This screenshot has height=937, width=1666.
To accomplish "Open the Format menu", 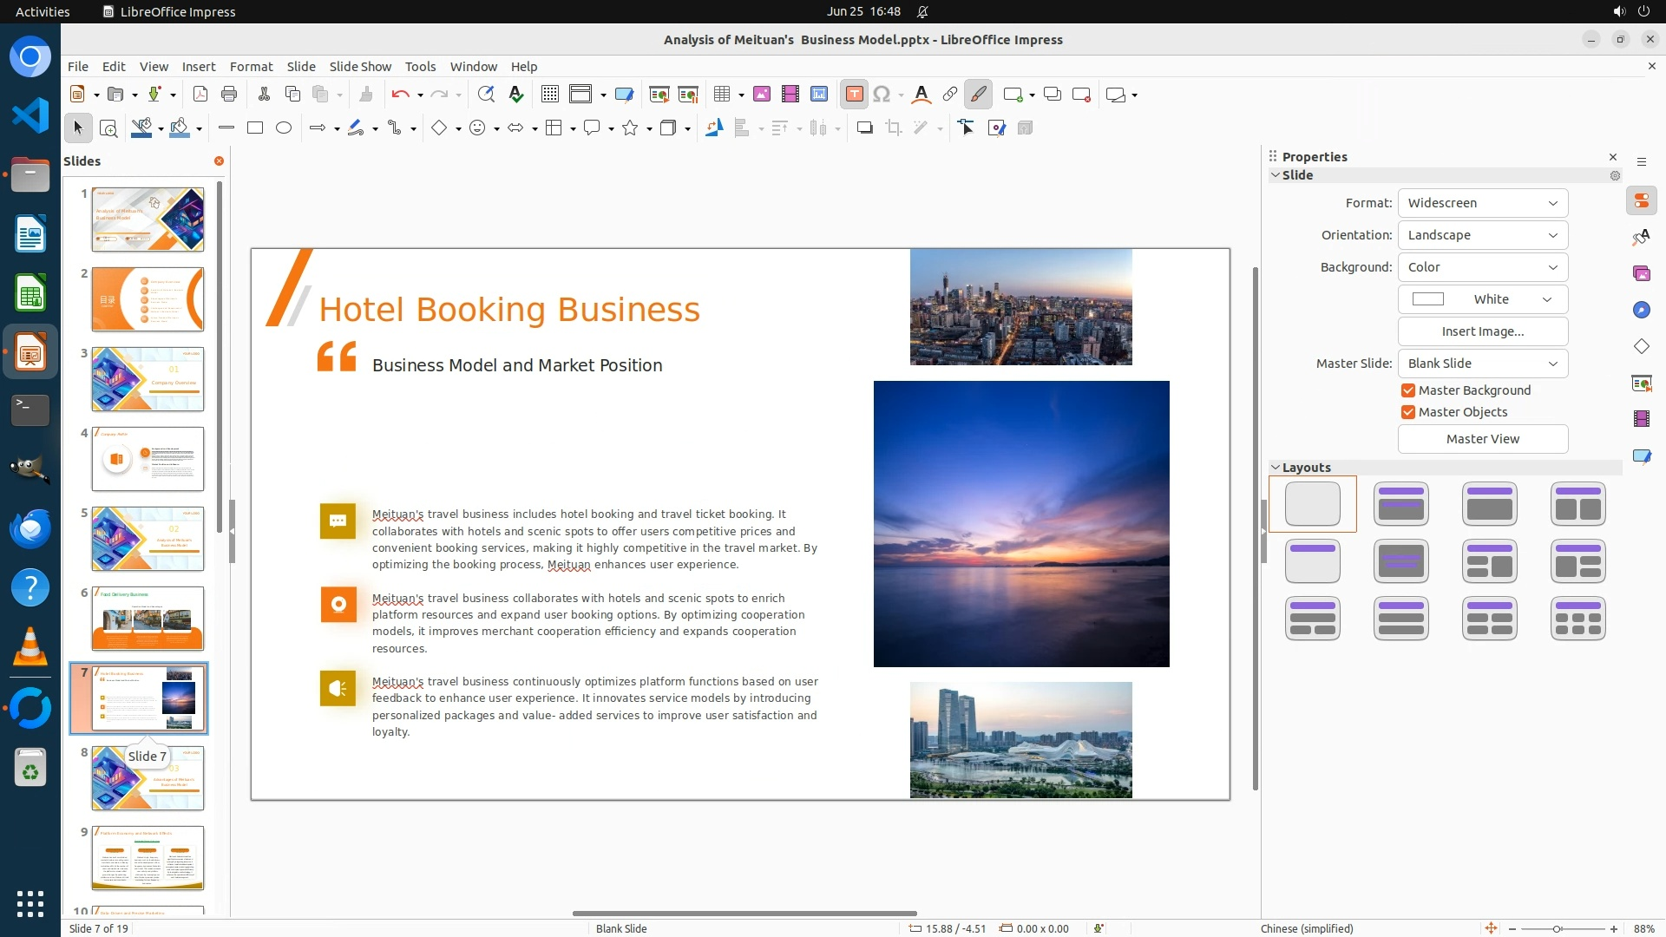I will pyautogui.click(x=251, y=67).
